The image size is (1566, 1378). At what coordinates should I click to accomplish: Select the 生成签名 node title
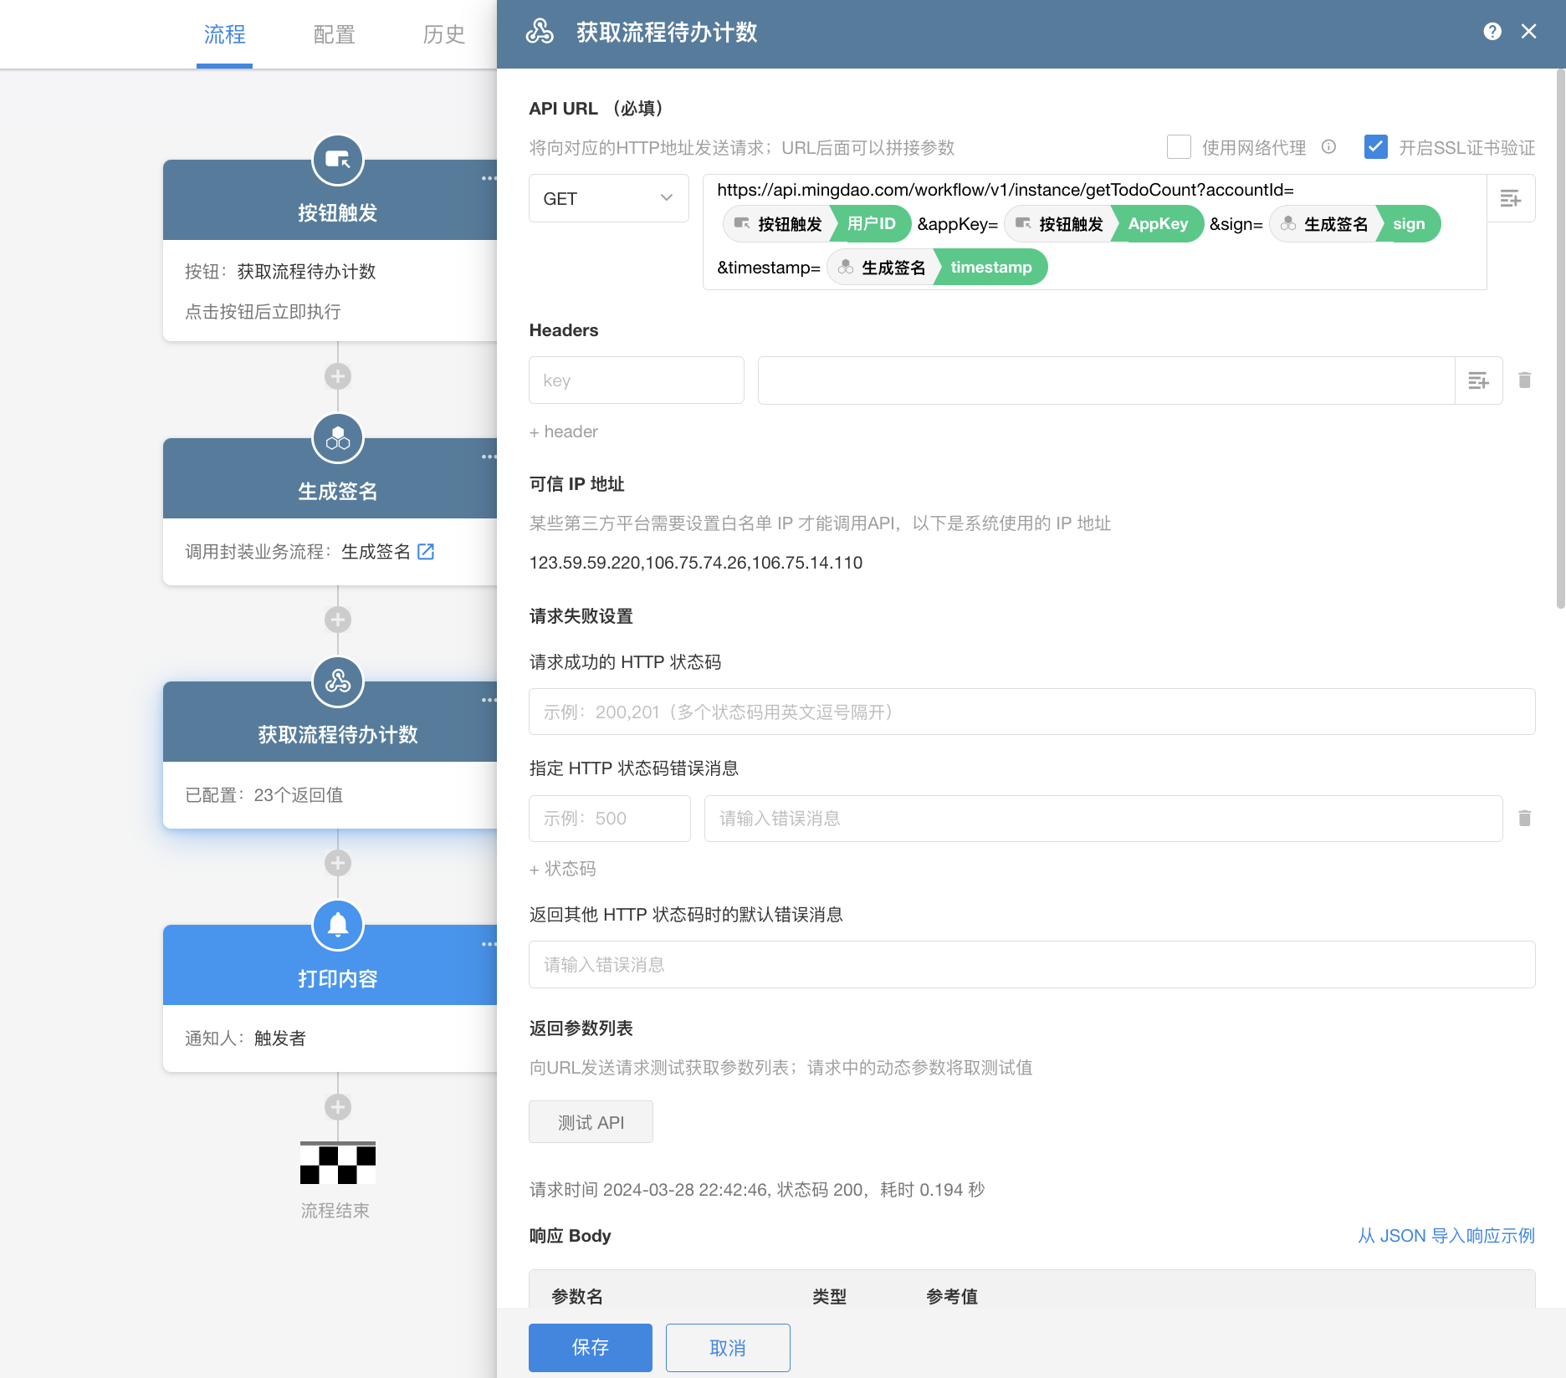tap(338, 492)
